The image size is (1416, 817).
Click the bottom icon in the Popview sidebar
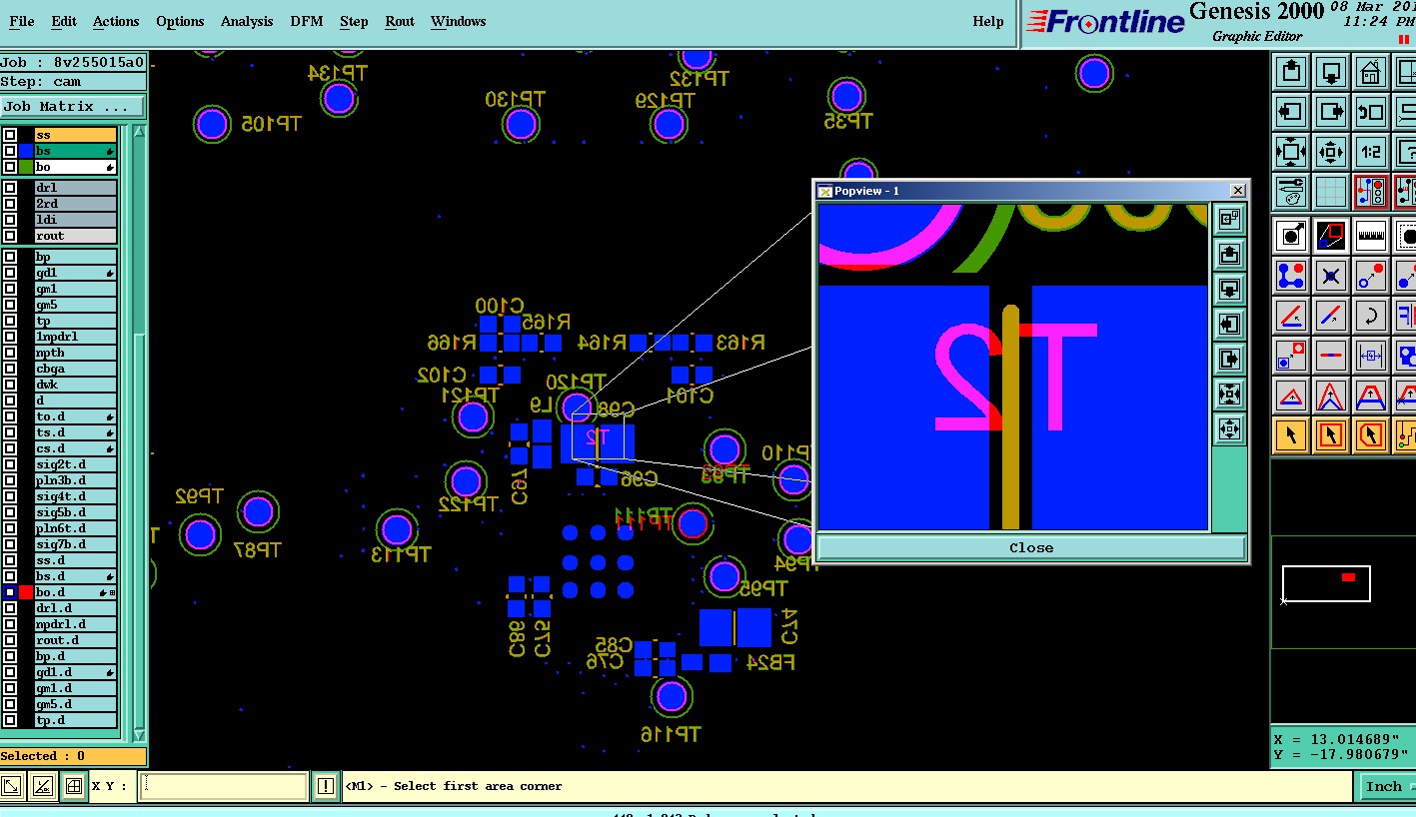(1229, 430)
